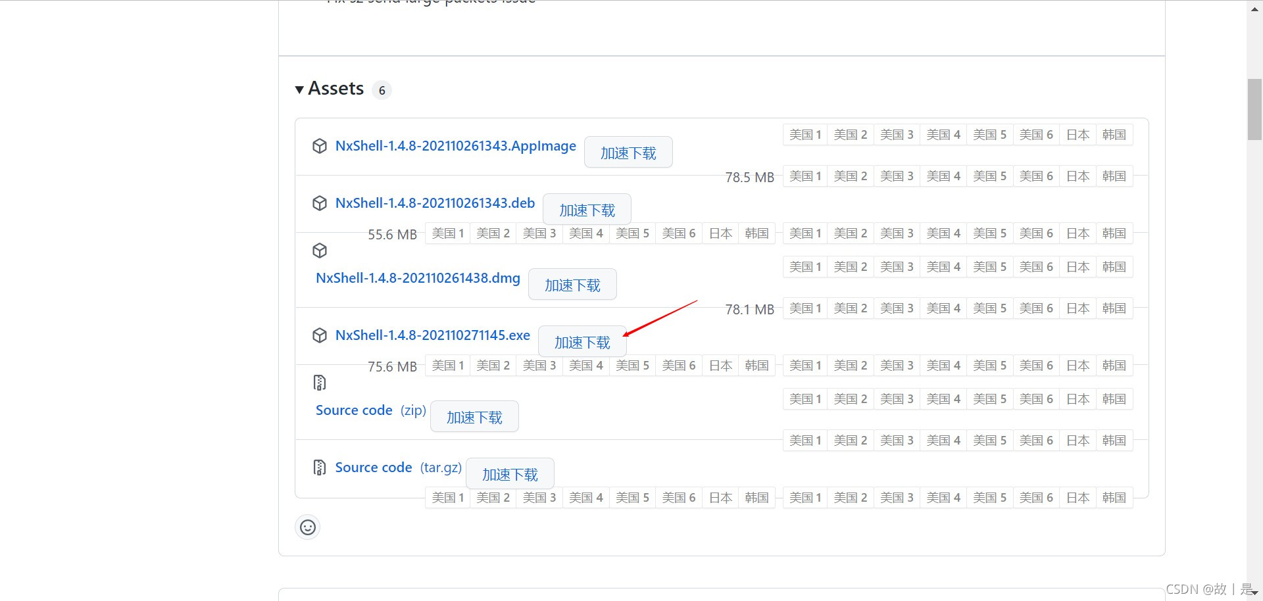Screen dimensions: 1263x601
Task: Collapse the Assets section triangle
Action: click(x=299, y=89)
